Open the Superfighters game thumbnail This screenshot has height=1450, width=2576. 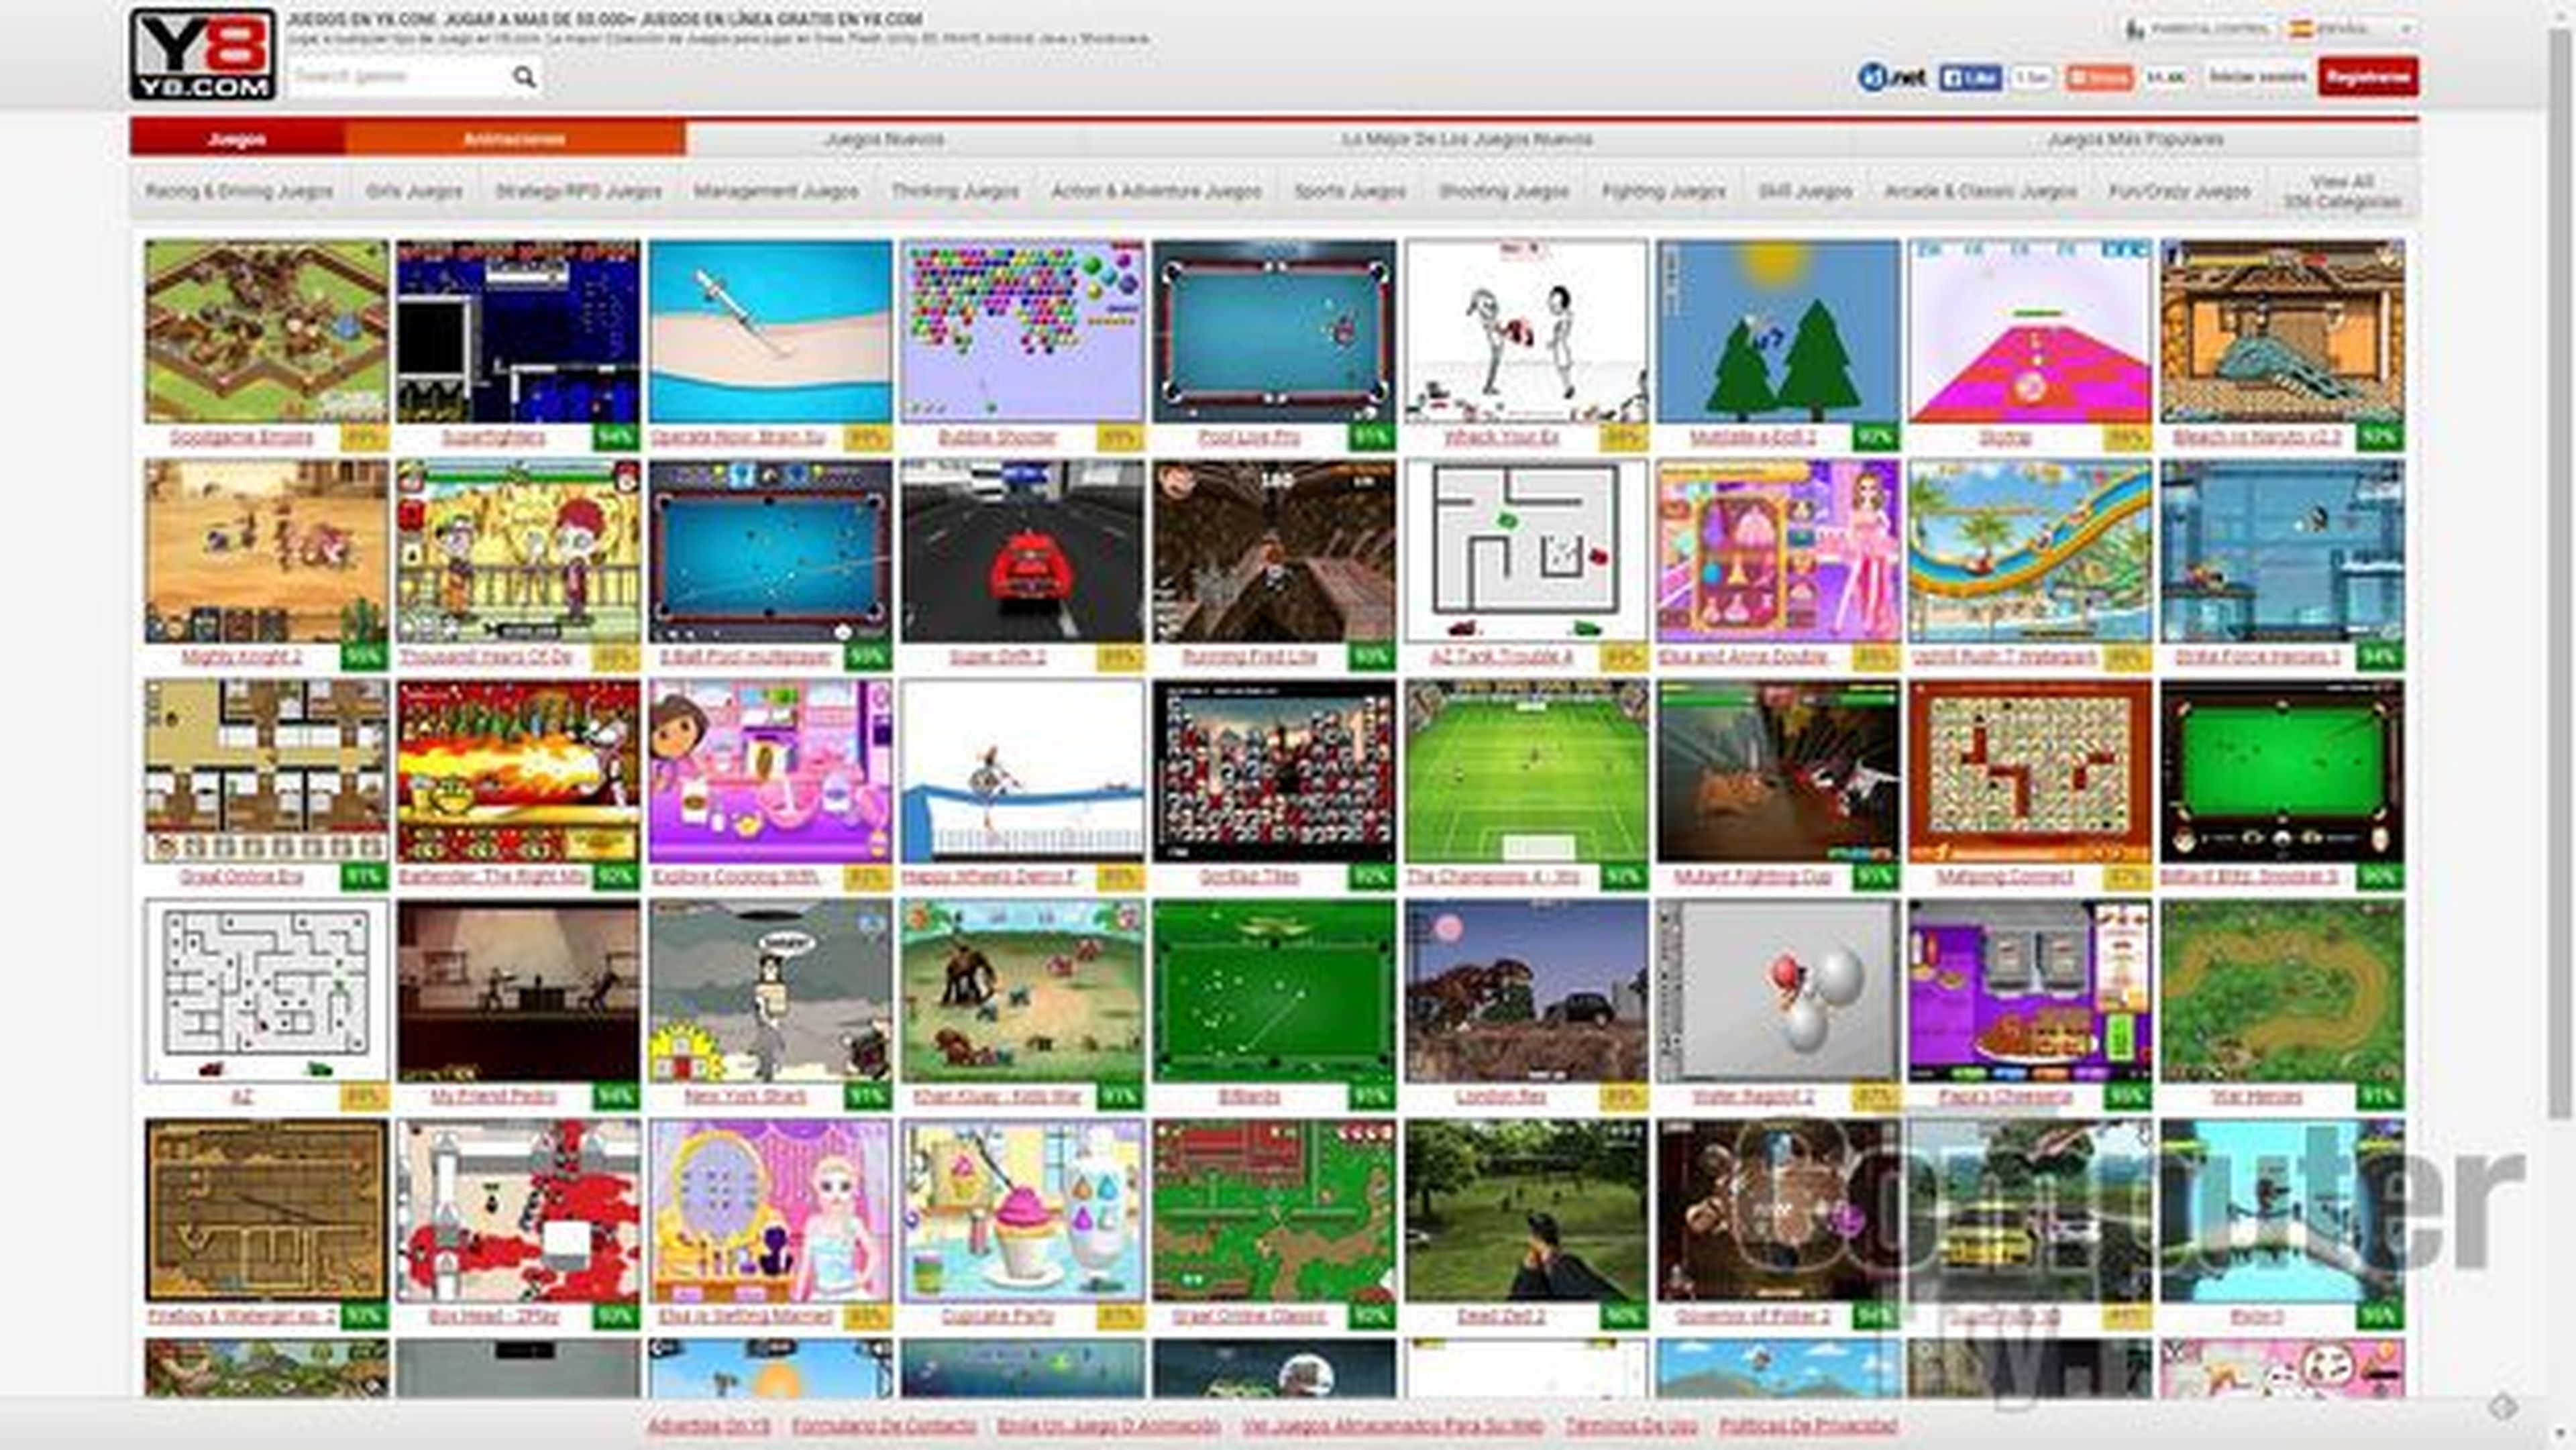[518, 331]
